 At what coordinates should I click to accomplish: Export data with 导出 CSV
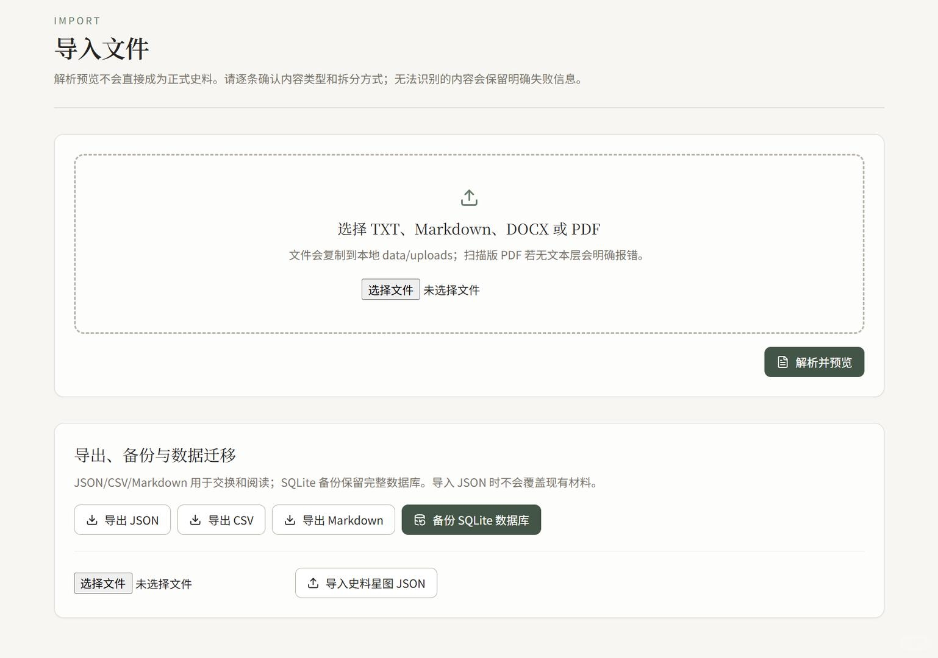221,520
